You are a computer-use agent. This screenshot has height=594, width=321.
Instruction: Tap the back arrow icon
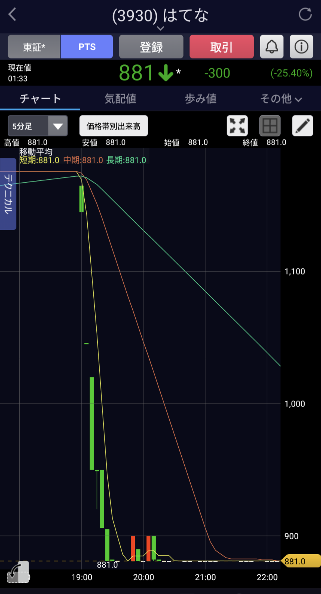click(12, 15)
